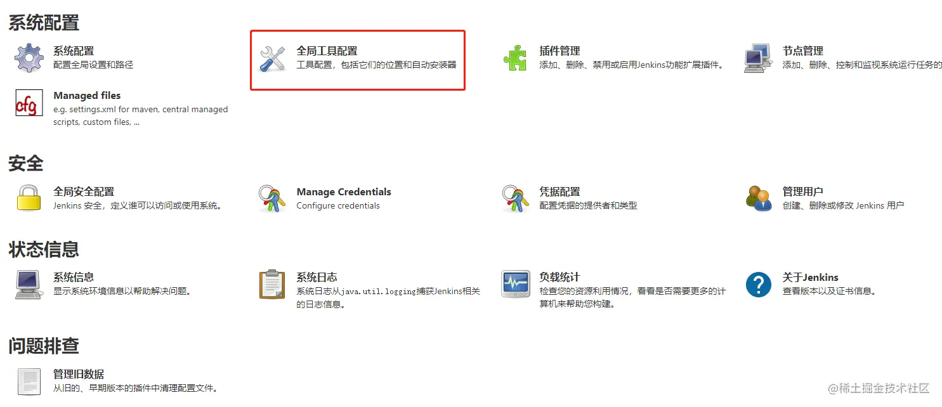
Task: Click the 状态信息 section heading
Action: coord(44,249)
